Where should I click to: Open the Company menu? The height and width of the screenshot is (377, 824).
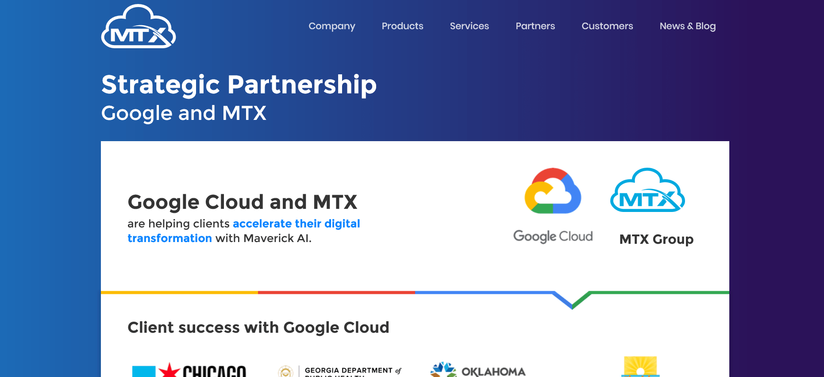pyautogui.click(x=332, y=26)
